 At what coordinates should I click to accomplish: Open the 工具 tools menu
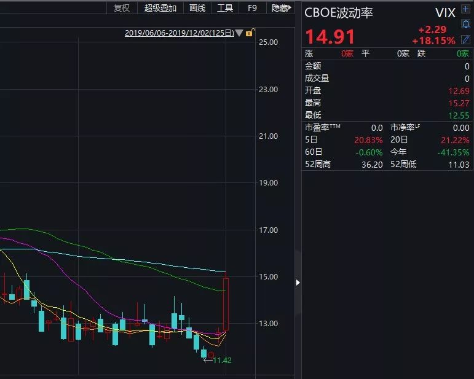coord(225,8)
